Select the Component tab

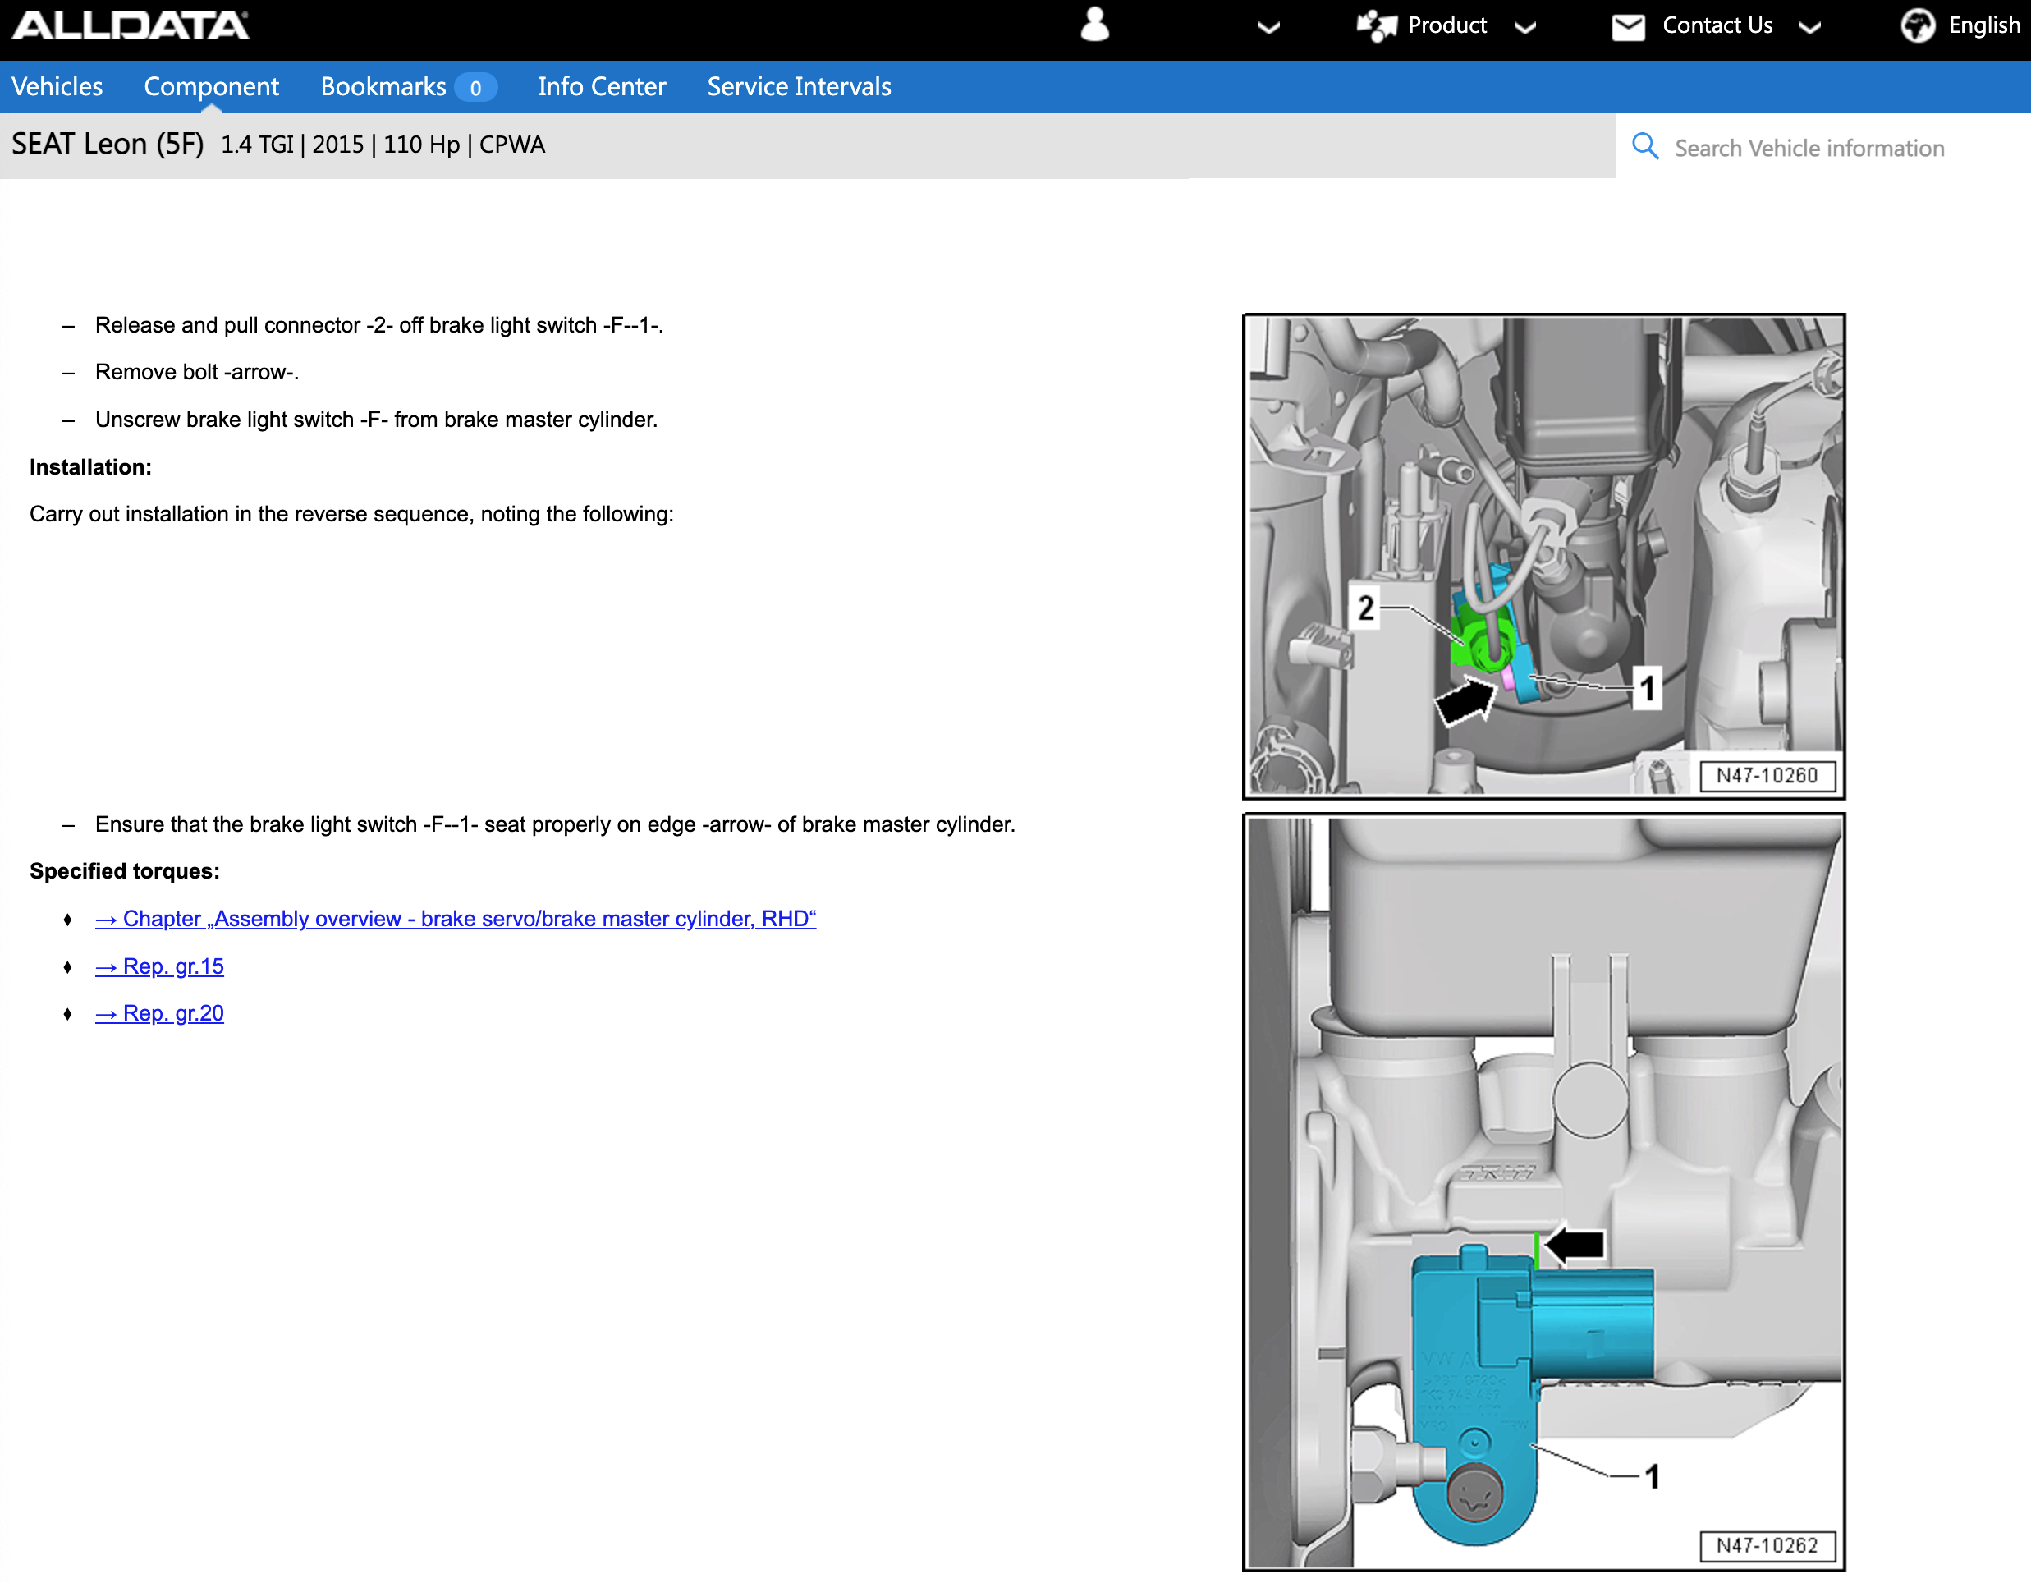(x=211, y=87)
